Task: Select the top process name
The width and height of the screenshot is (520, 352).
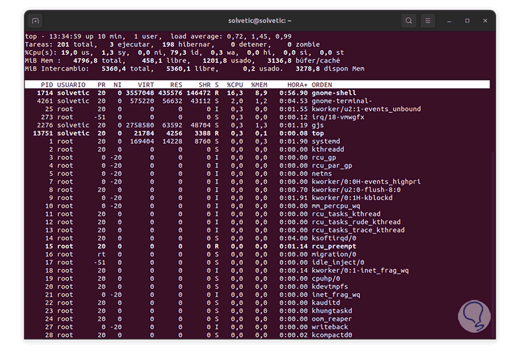Action: point(318,133)
